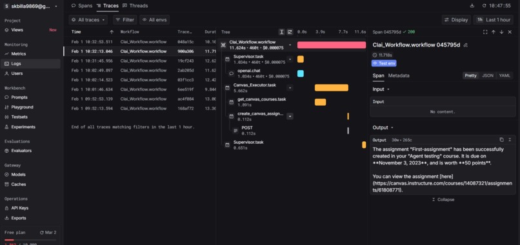Screen dimensions: 520x245
Task: Click the pink workflow timeline bar
Action: pos(332,44)
